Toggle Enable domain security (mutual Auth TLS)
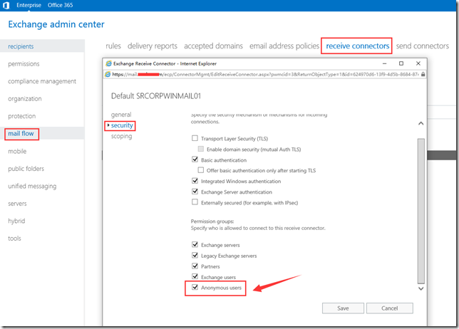This screenshot has height=329, width=459. 201,149
